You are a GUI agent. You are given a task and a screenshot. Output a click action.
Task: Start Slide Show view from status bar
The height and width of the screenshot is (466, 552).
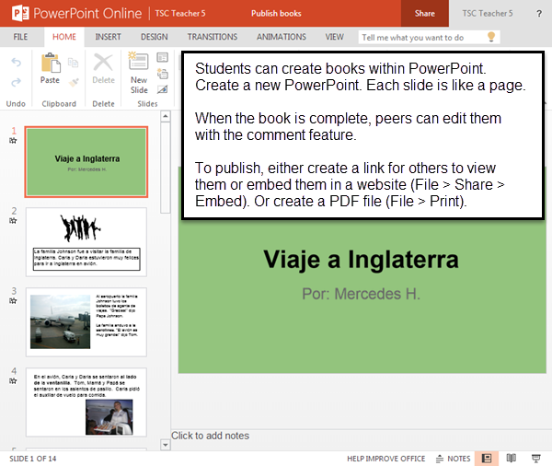point(536,458)
